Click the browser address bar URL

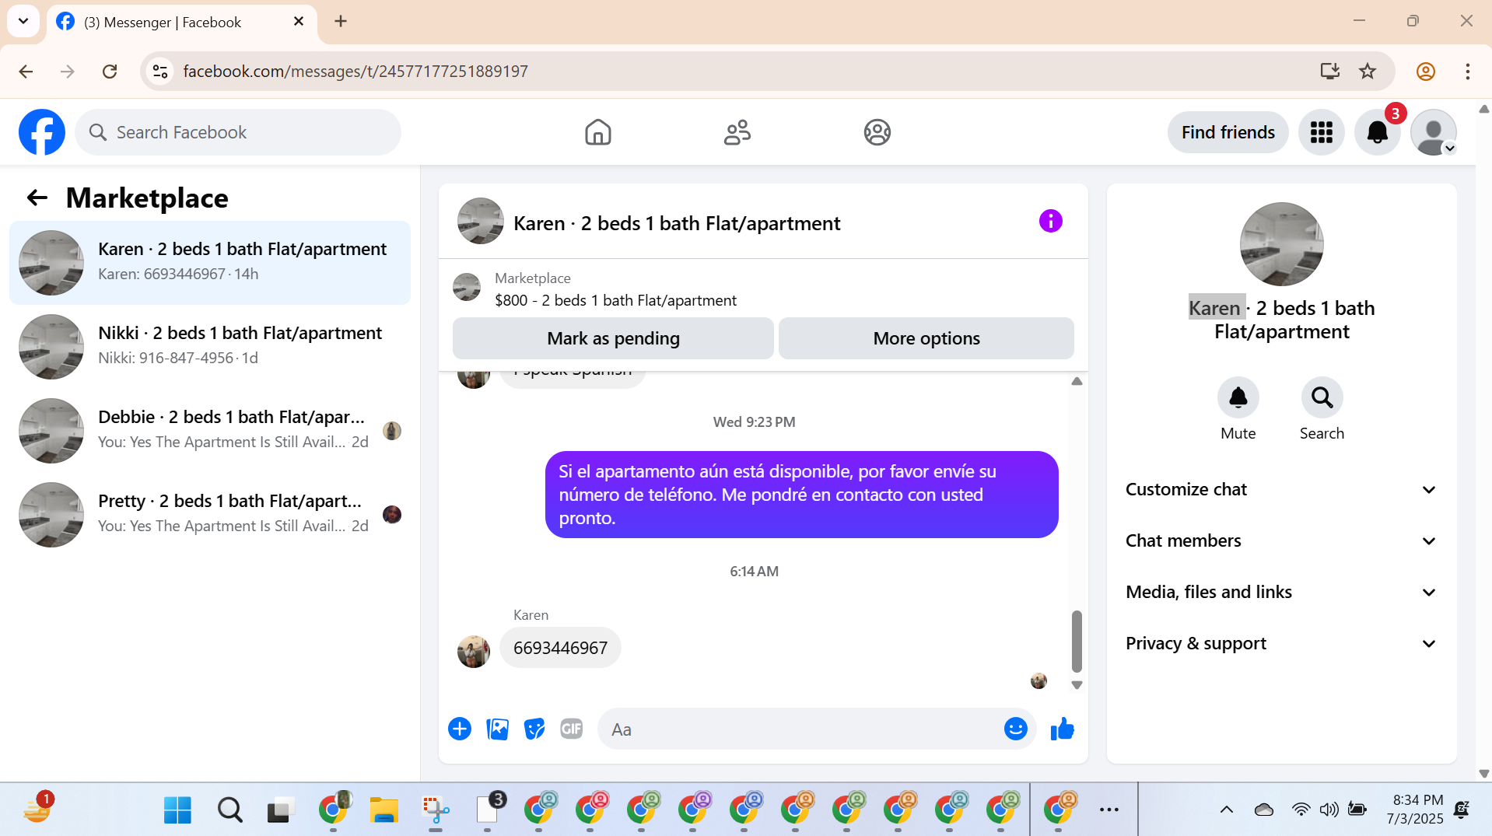[x=355, y=72]
